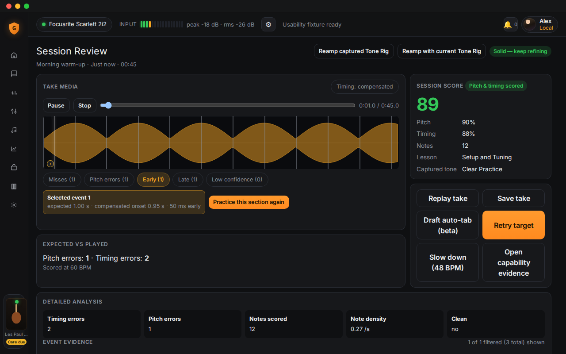This screenshot has height=354, width=566.
Task: Click Alex's profile avatar
Action: (530, 24)
